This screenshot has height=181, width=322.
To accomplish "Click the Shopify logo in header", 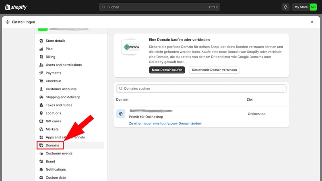I will point(16,7).
